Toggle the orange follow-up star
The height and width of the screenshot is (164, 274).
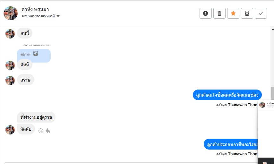[233, 13]
